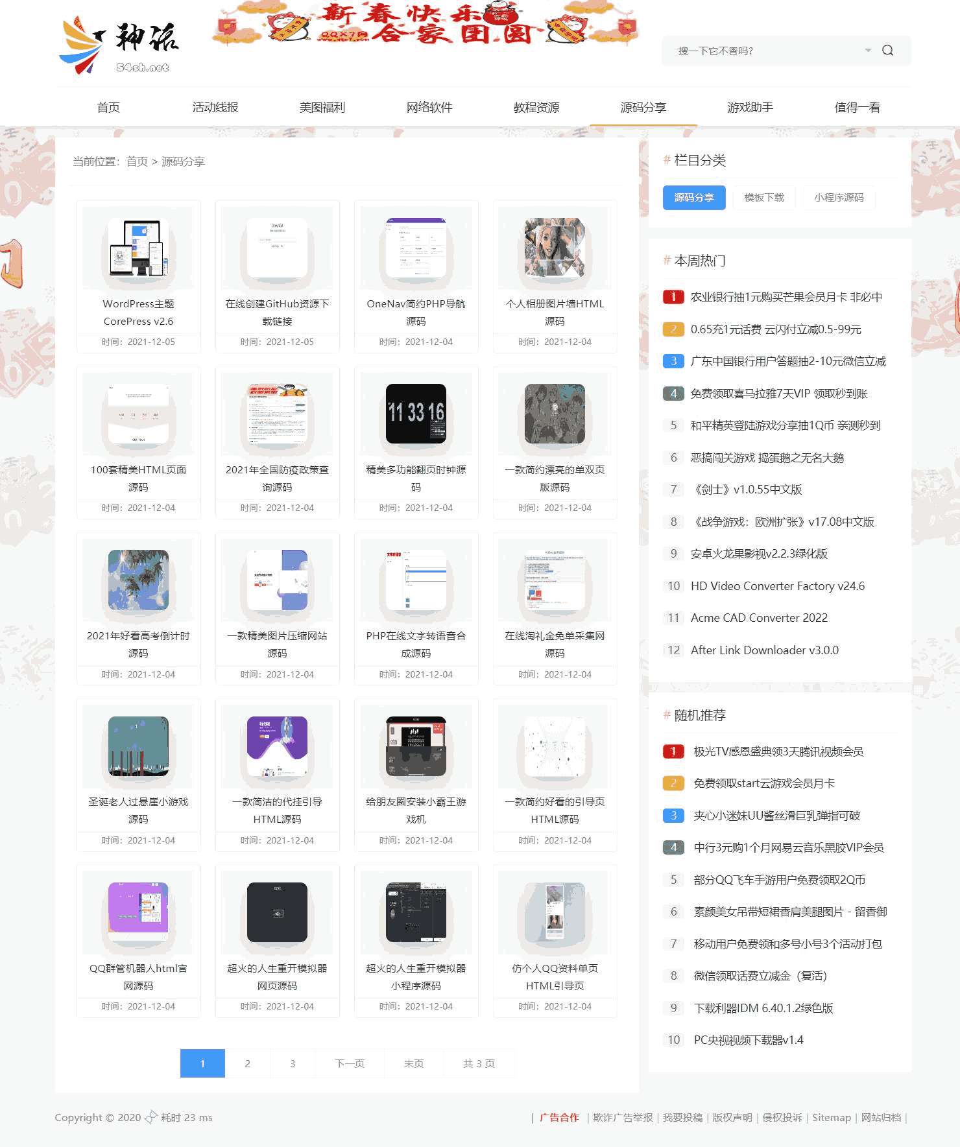Click 首页 in the breadcrumb path
The image size is (960, 1147).
click(x=137, y=161)
